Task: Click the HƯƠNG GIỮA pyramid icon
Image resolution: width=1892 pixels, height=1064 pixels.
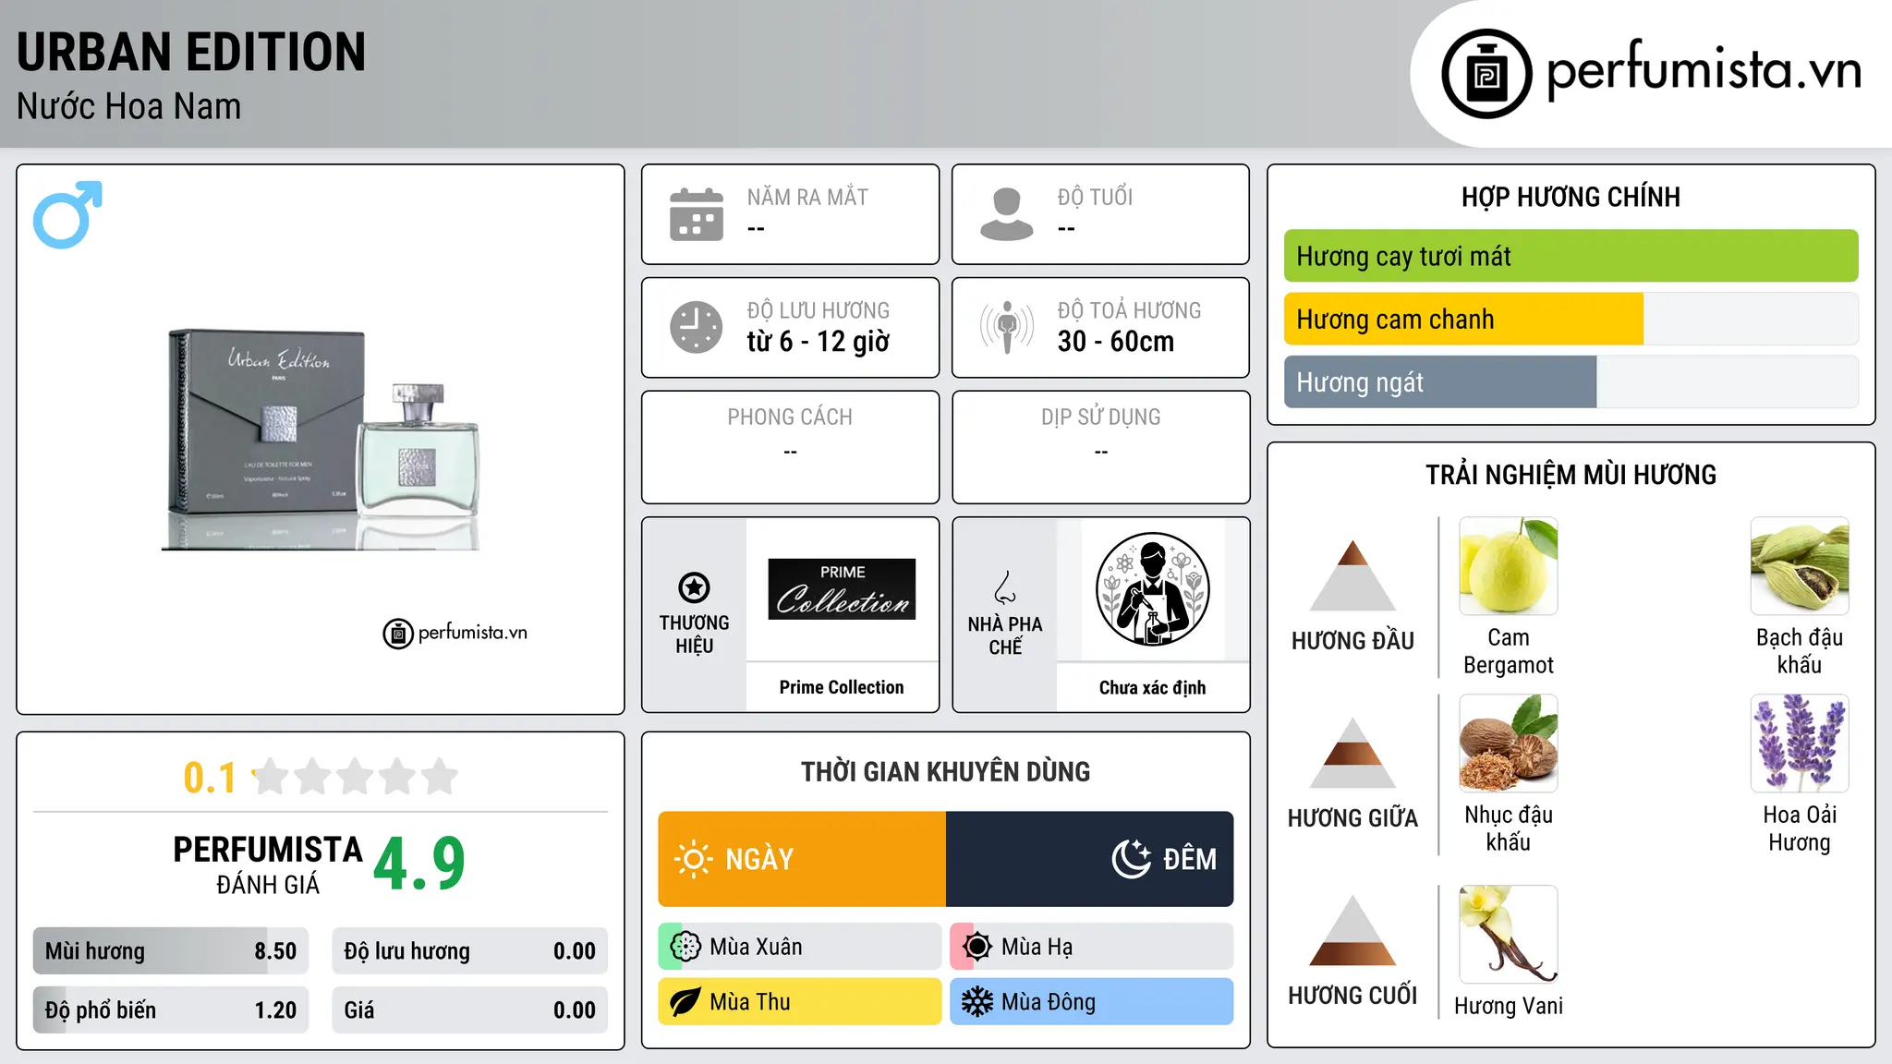Action: (x=1353, y=753)
